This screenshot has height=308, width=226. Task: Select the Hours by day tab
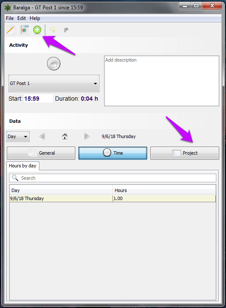click(23, 166)
